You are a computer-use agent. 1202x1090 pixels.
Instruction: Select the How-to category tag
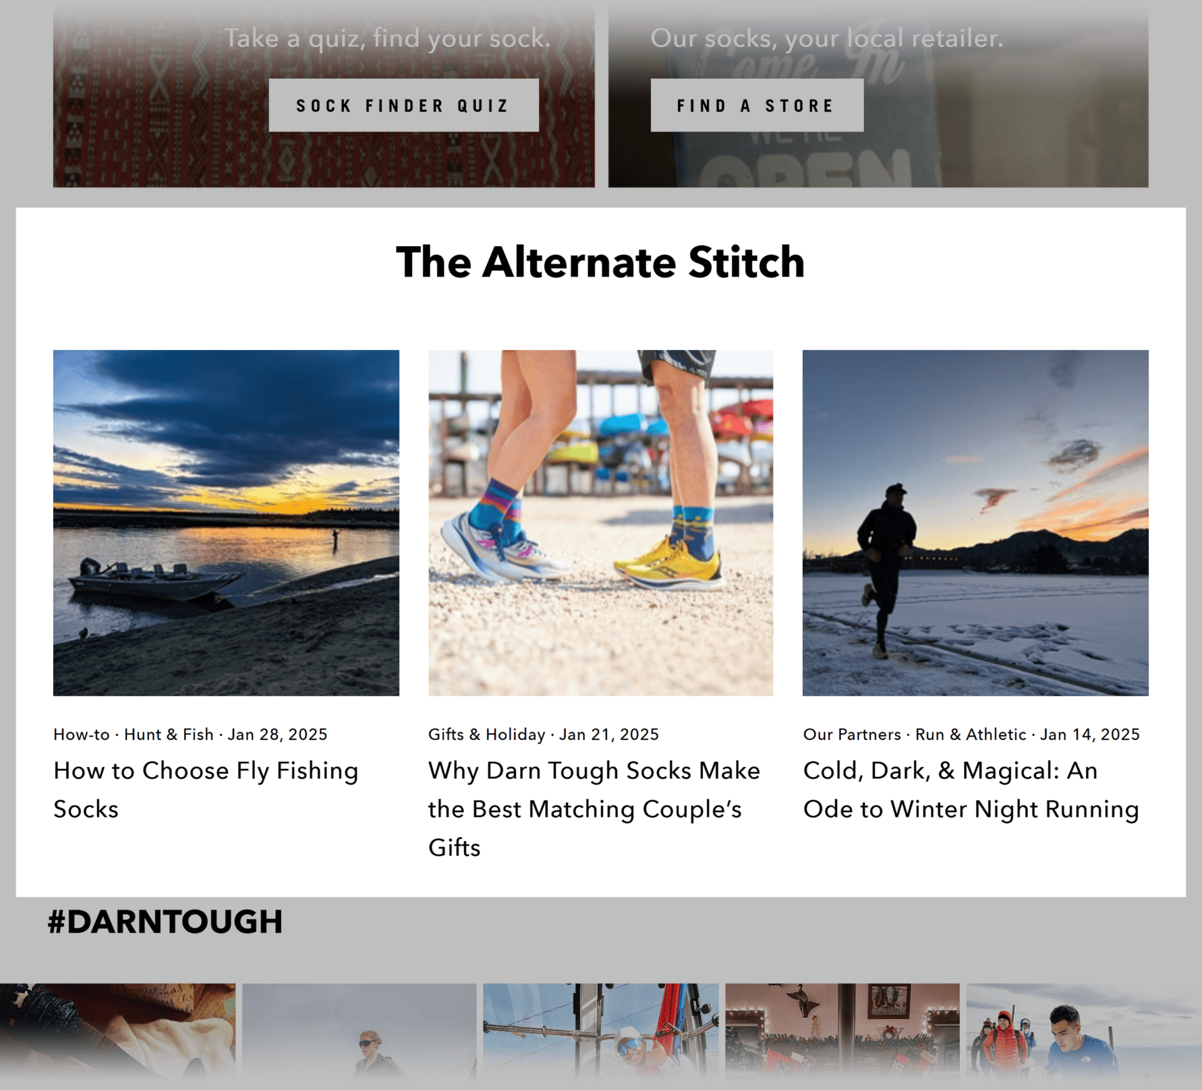point(81,734)
